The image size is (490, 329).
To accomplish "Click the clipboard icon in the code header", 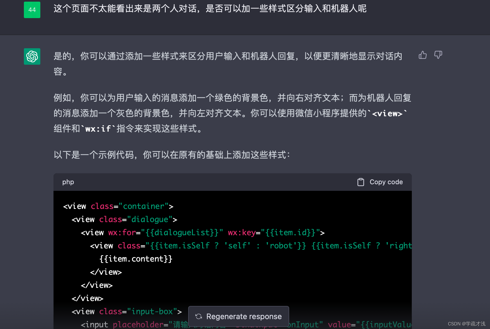I will coord(361,182).
